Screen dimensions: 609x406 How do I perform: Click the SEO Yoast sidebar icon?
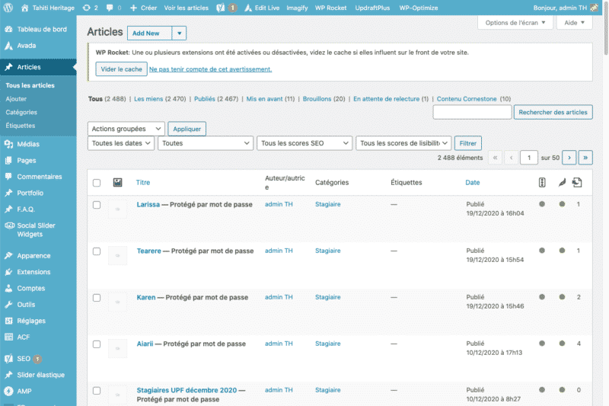point(8,359)
